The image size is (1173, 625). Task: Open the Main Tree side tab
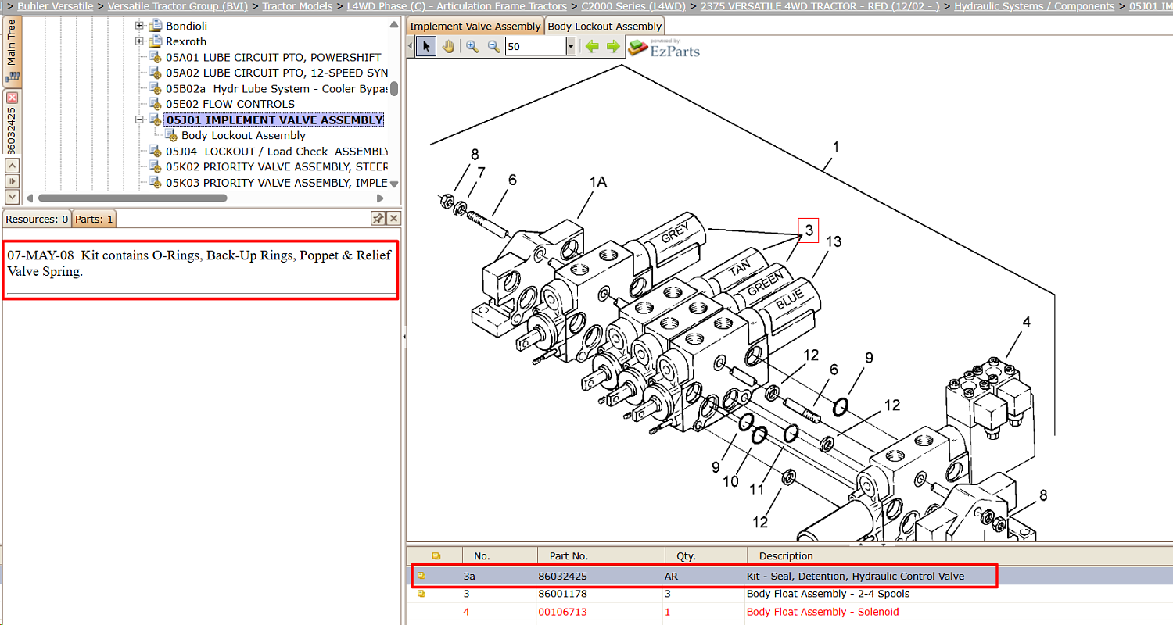[12, 52]
